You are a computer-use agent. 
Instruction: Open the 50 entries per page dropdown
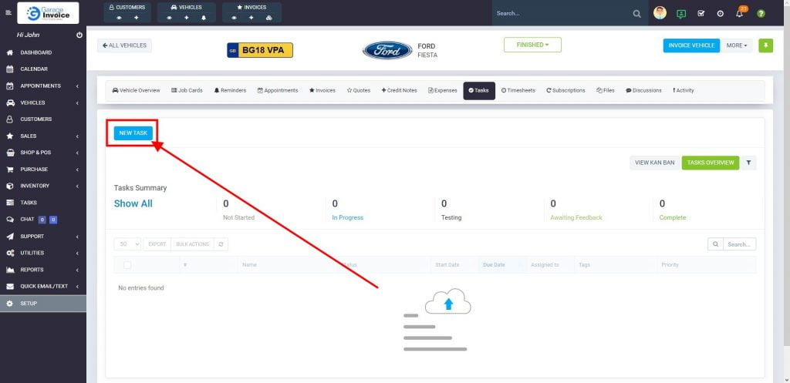[x=127, y=244]
